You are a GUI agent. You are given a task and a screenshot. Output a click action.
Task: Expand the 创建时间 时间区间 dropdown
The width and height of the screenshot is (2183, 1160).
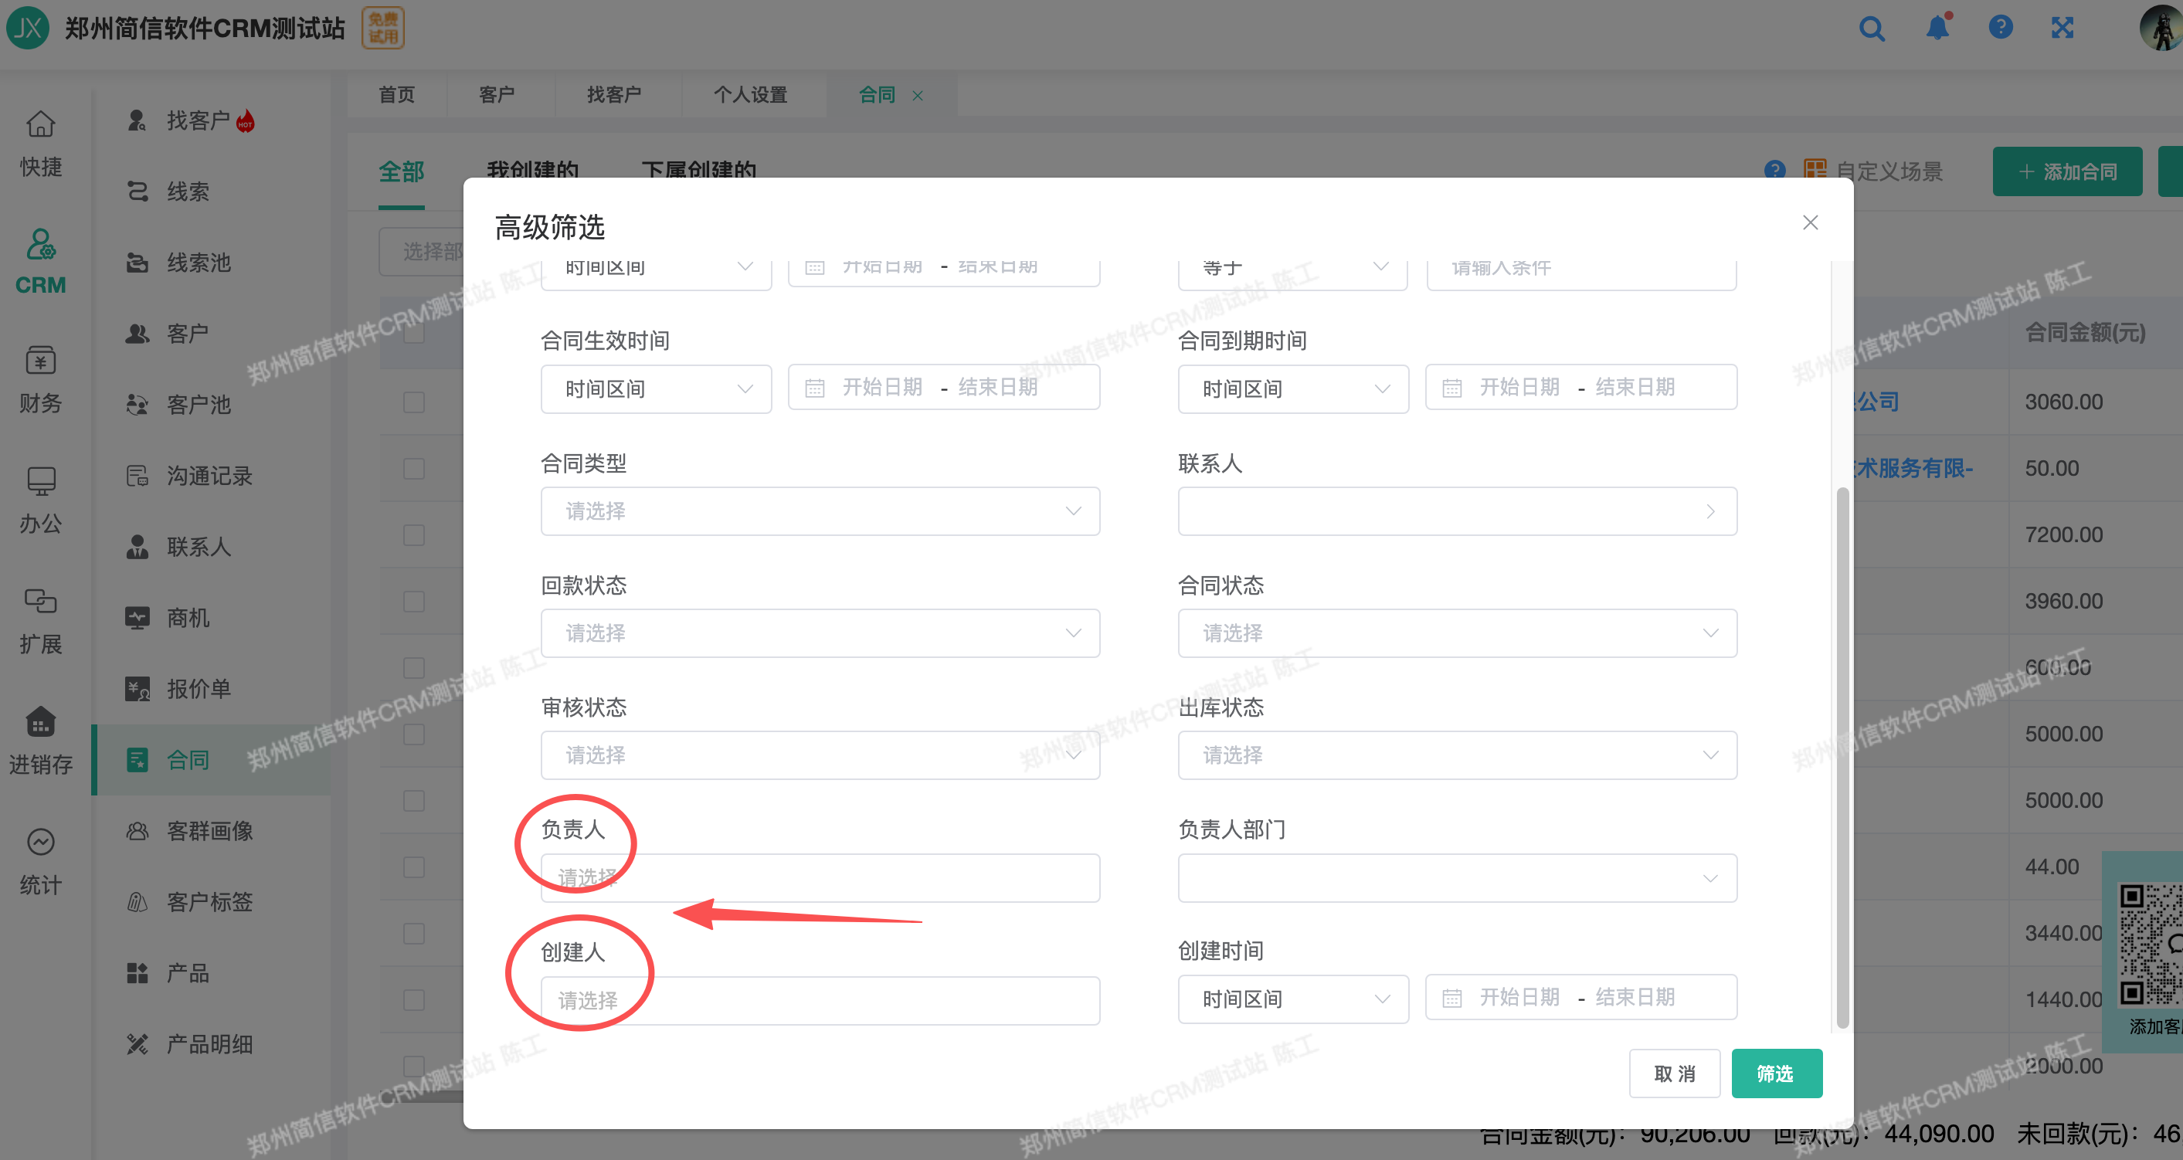[1293, 999]
